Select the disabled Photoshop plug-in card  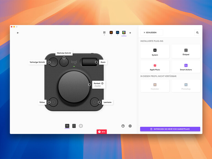coord(186,86)
